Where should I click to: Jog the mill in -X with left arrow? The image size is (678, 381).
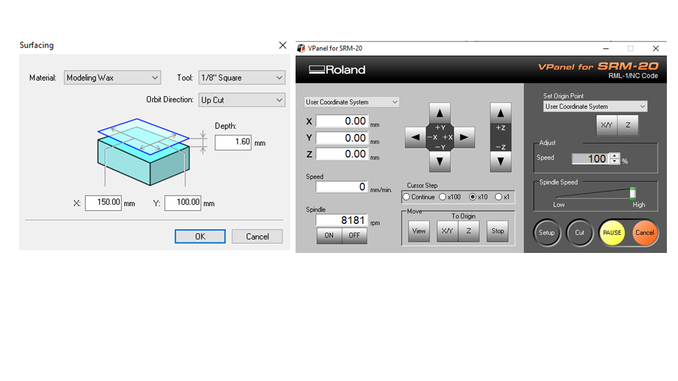point(415,137)
